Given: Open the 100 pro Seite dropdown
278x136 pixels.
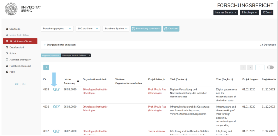Looking at the screenshot, I should (x=88, y=29).
